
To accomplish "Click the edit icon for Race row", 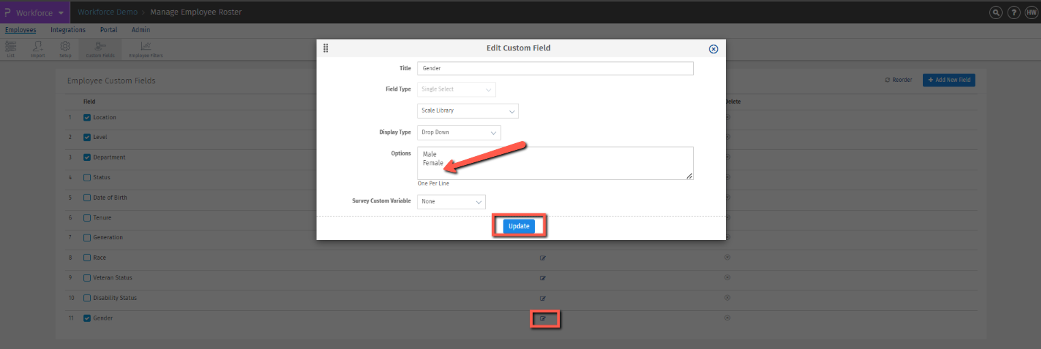I will [x=543, y=258].
